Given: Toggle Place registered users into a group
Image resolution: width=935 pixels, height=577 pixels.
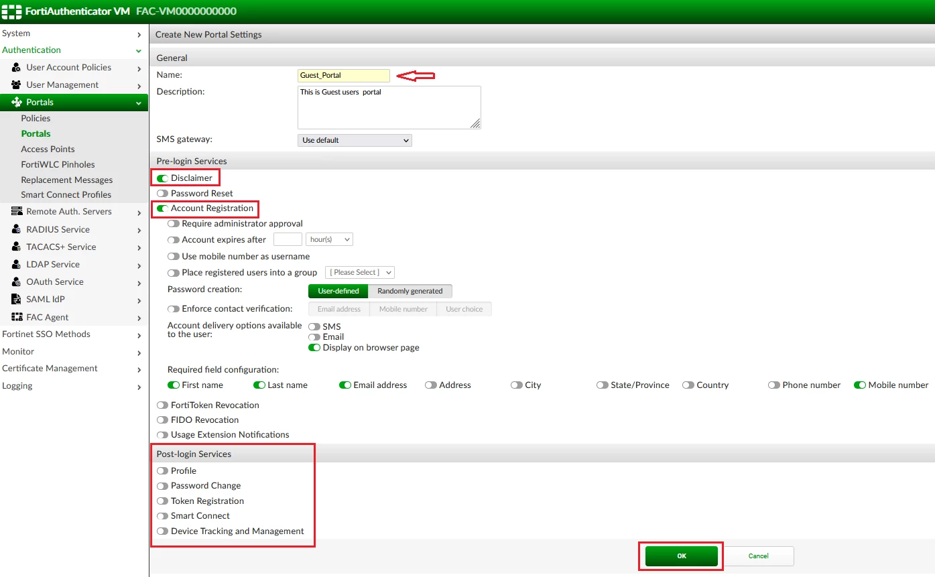Looking at the screenshot, I should point(173,273).
